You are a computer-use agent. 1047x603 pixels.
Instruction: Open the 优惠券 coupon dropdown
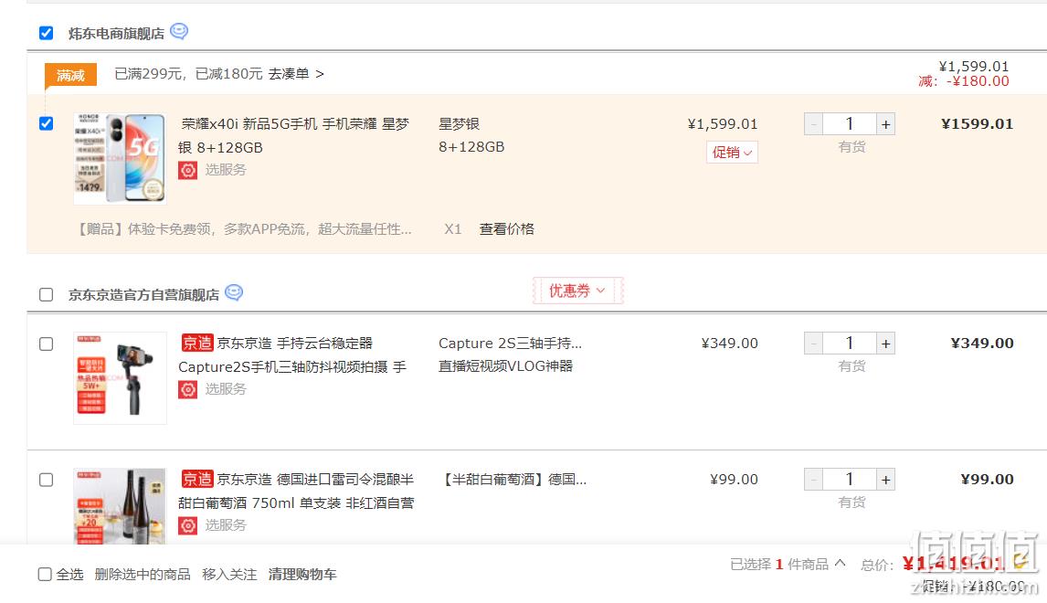click(x=577, y=291)
